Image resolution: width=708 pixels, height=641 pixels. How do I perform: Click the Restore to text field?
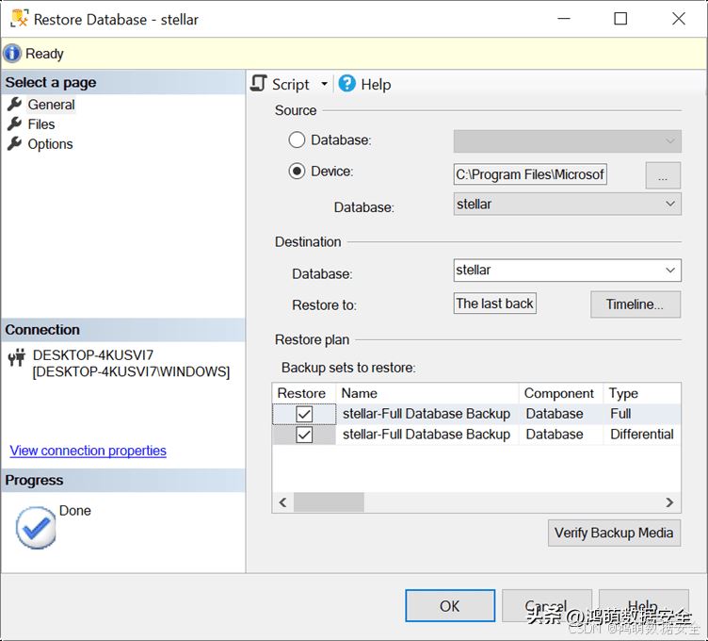495,304
